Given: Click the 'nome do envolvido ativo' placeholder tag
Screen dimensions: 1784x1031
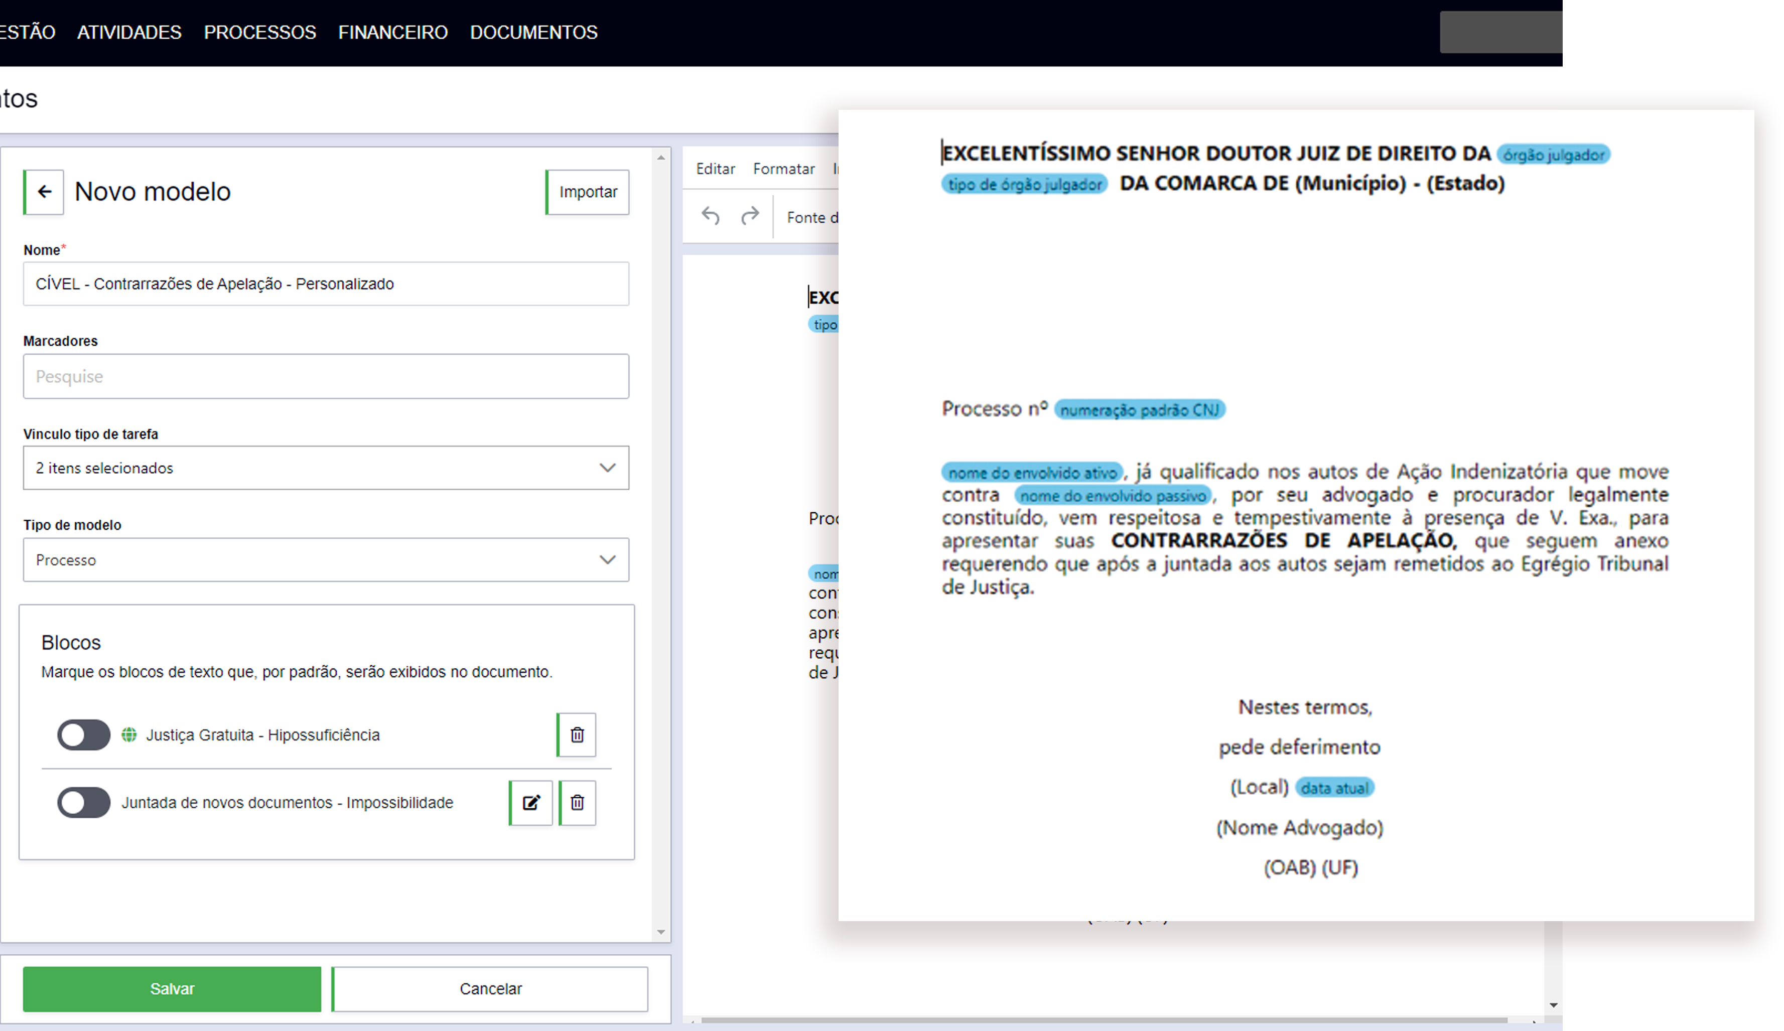Looking at the screenshot, I should point(1032,472).
